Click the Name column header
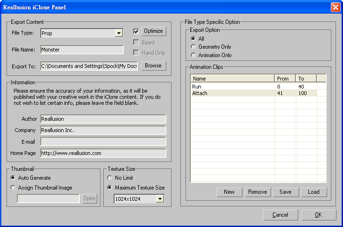This screenshot has height=227, width=343. point(233,79)
